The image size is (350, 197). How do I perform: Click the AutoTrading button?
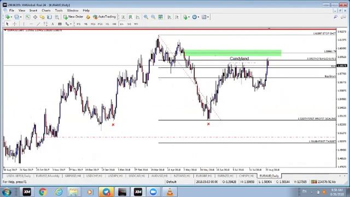104,17
